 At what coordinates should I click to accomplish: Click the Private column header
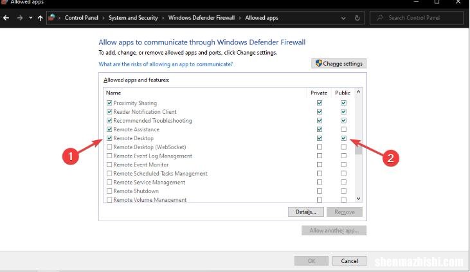point(319,93)
